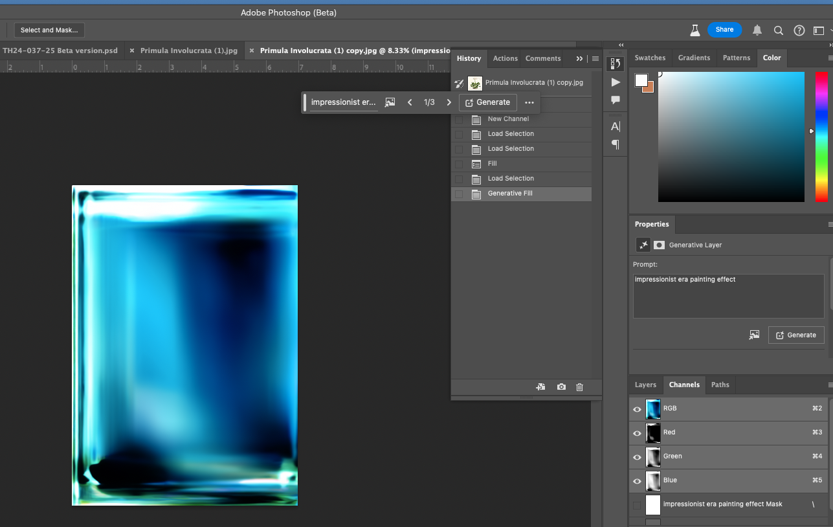Select the Actions play icon in the dock

coord(615,82)
